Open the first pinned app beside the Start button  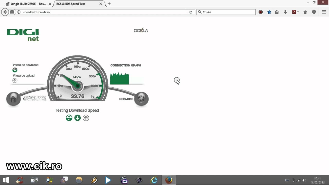[20, 180]
